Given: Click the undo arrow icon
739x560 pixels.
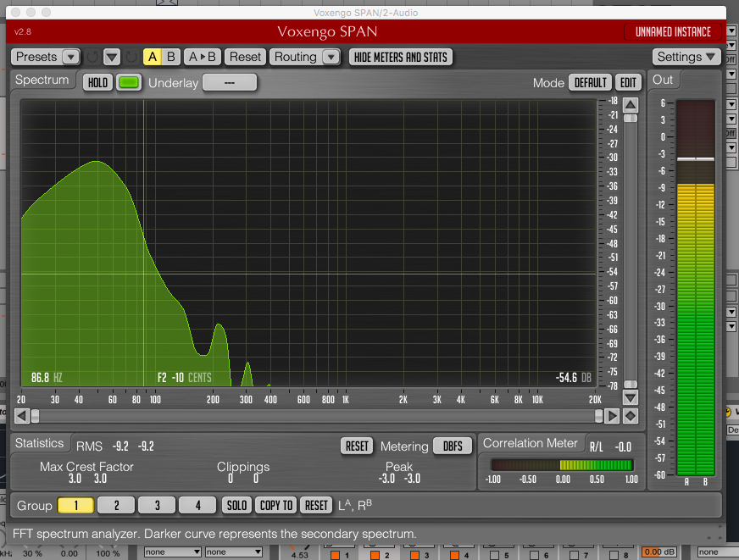Looking at the screenshot, I should [92, 57].
